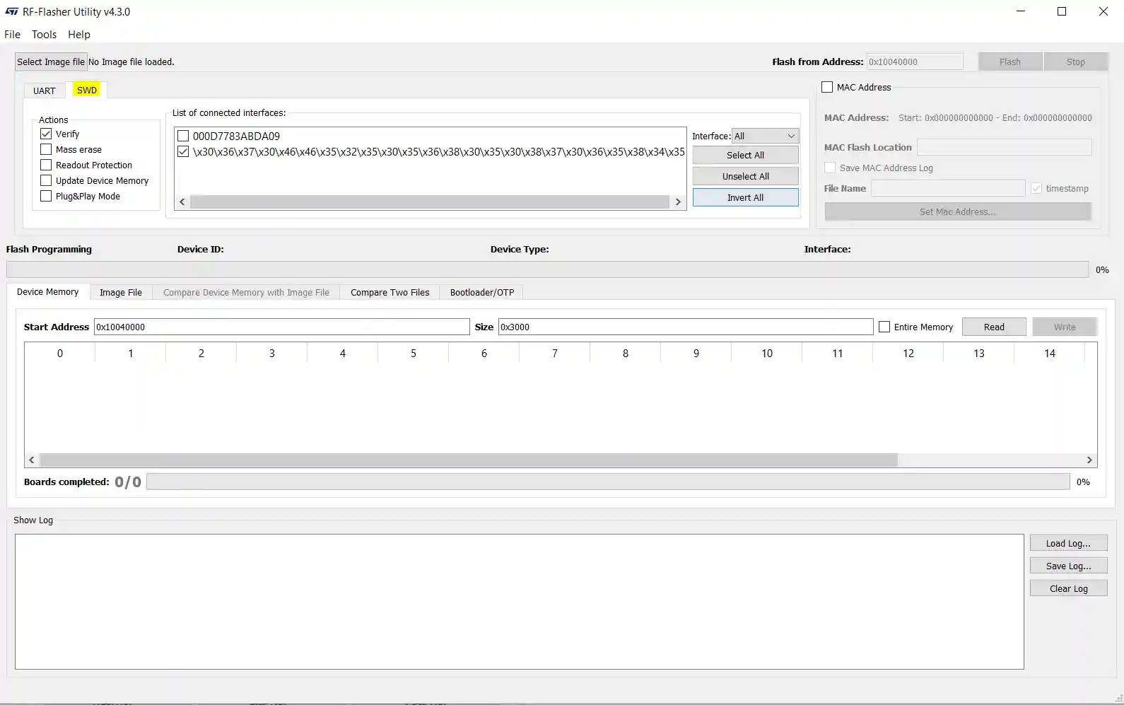Tick the Entire Memory checkbox
This screenshot has height=705, width=1124.
coord(884,327)
